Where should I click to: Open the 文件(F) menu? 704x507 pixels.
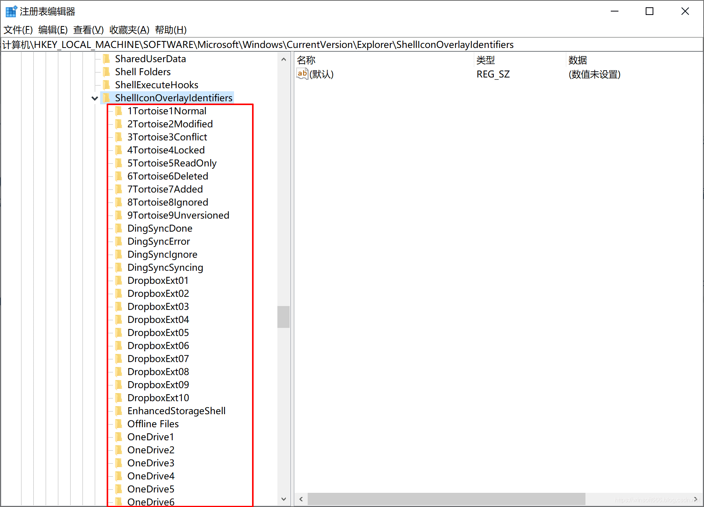[x=18, y=30]
